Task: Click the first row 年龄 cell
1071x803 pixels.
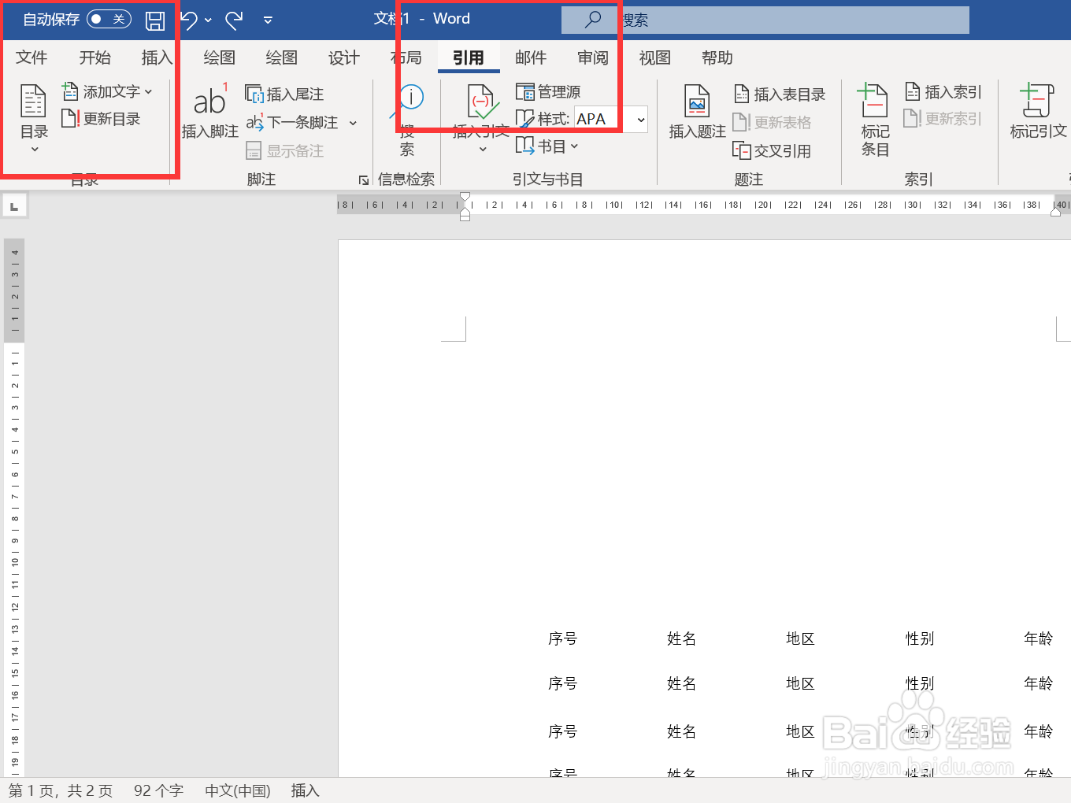Action: coord(1039,638)
